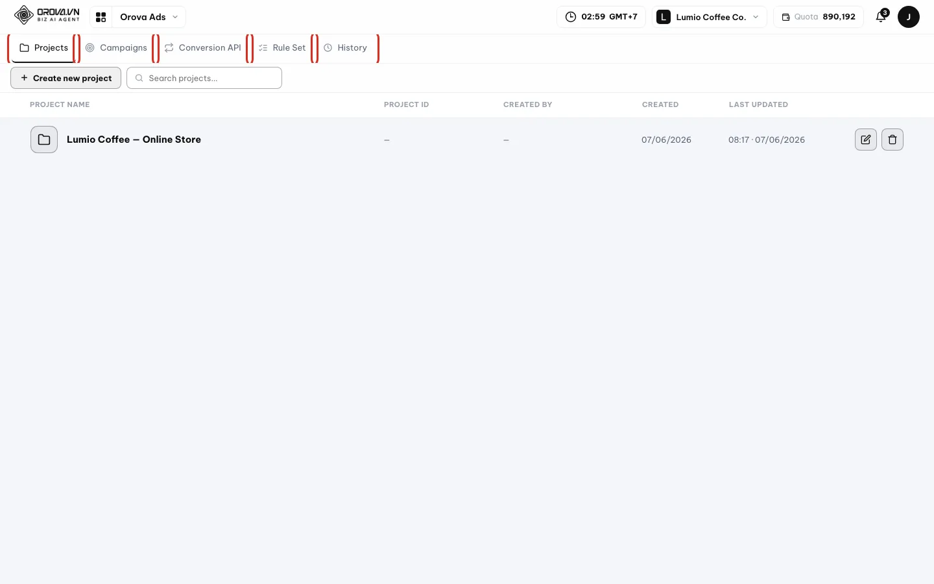Click the folder icon of Lumio Coffee project
Viewport: 934px width, 584px height.
pos(44,140)
